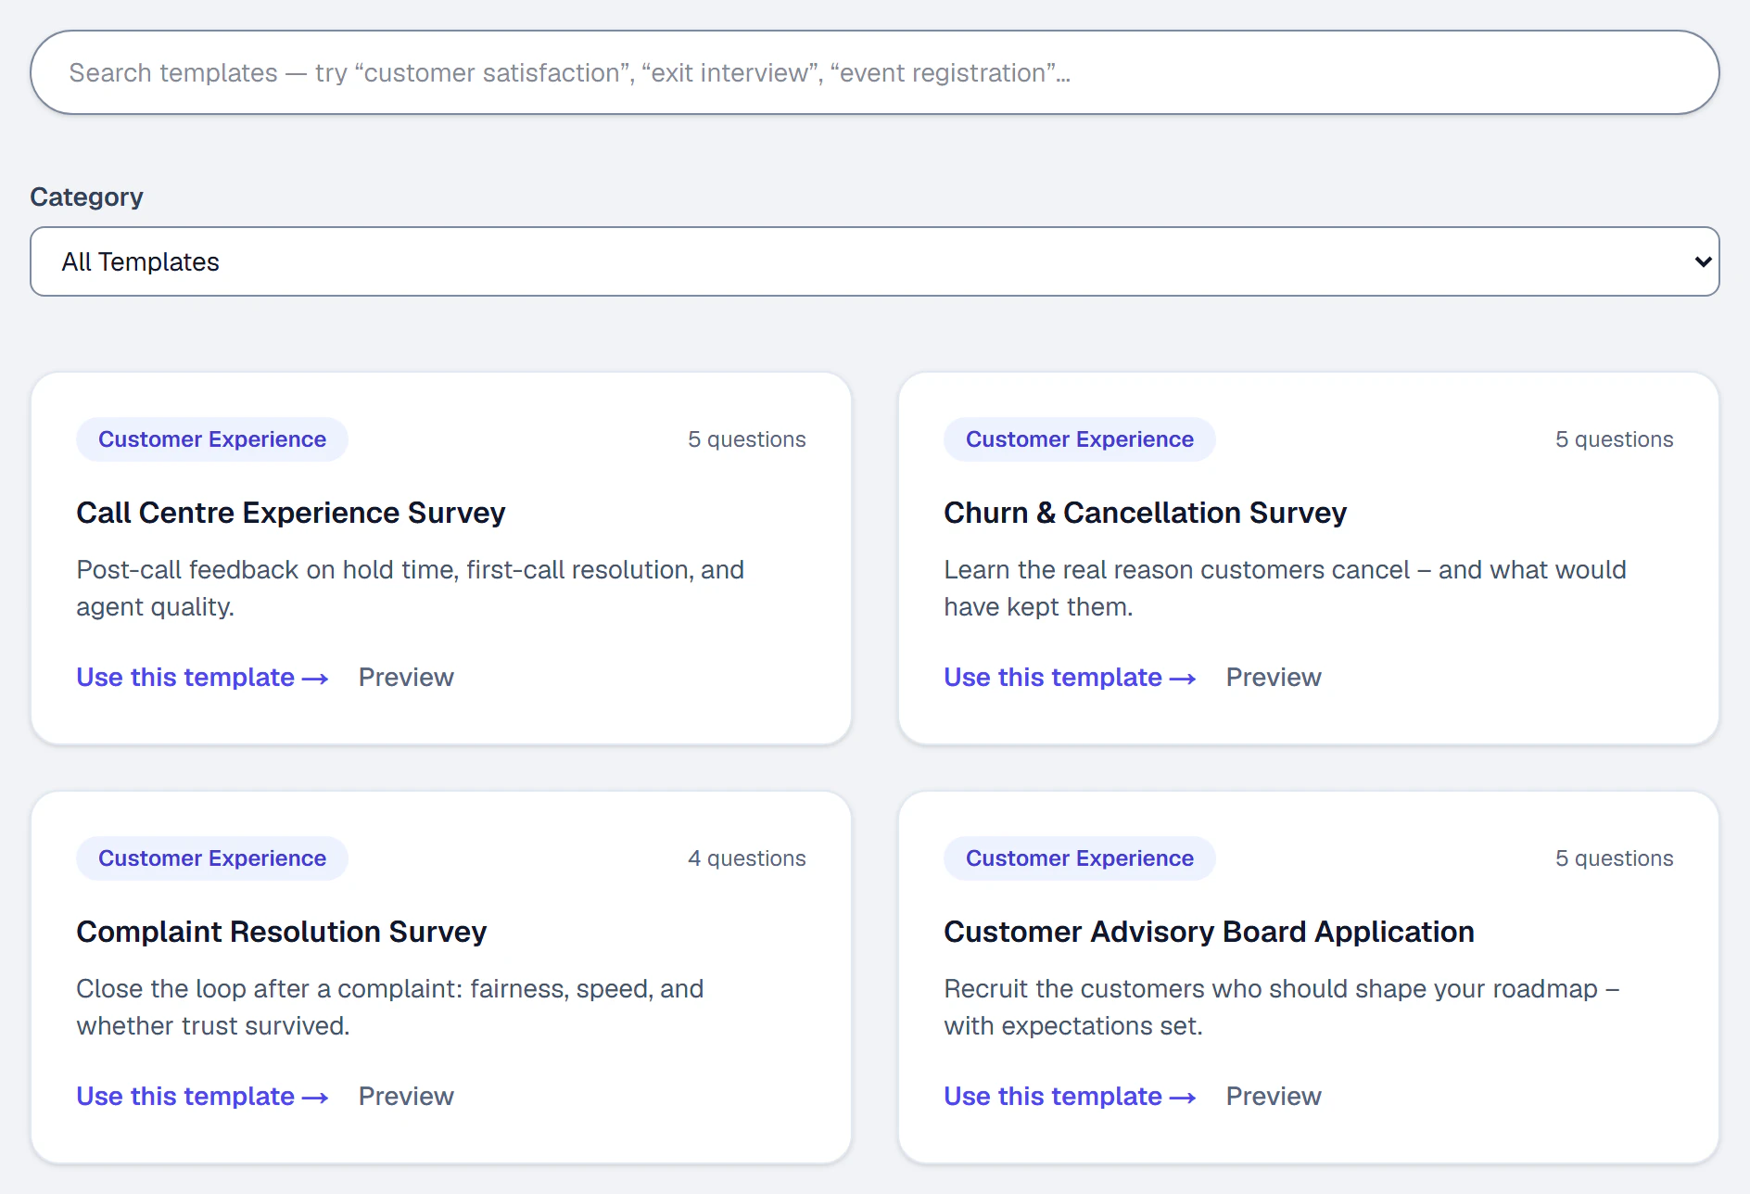This screenshot has height=1194, width=1750.
Task: Preview the Churn & Cancellation Survey
Action: click(1274, 678)
